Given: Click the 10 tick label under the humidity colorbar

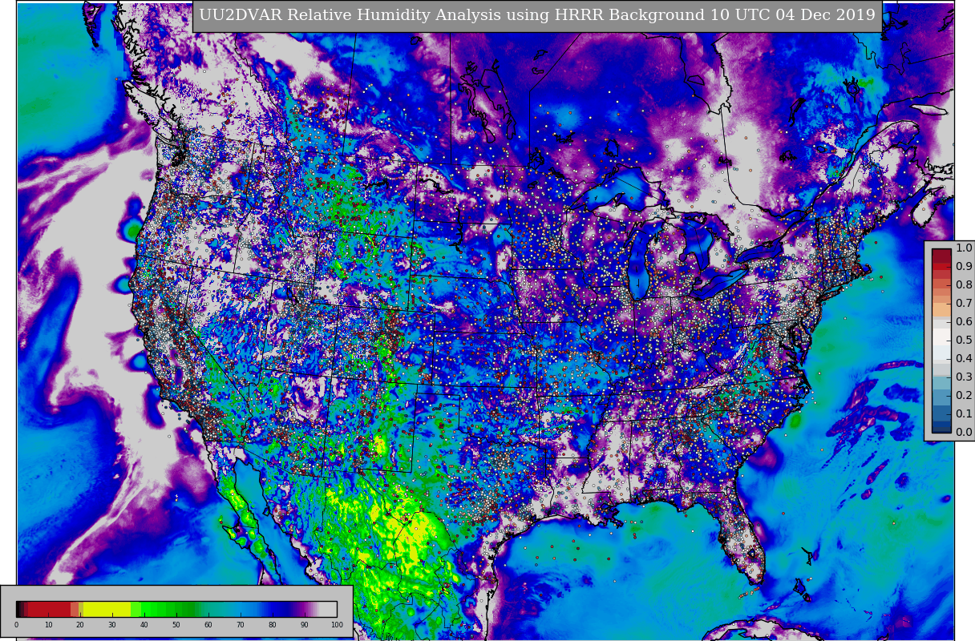Looking at the screenshot, I should coord(48,625).
